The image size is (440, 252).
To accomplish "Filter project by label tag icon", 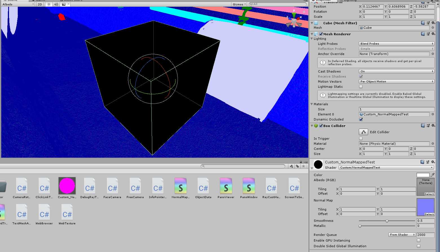I will pyautogui.click(x=297, y=166).
